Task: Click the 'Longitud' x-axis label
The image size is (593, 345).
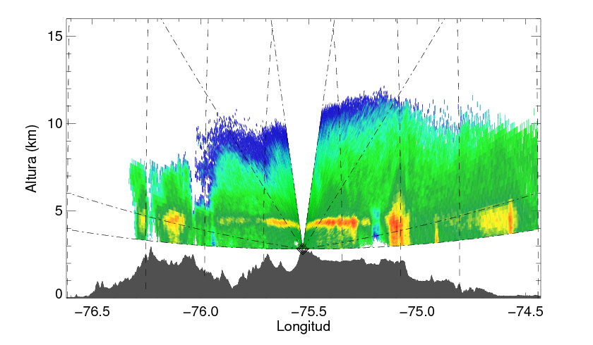Action: click(304, 327)
